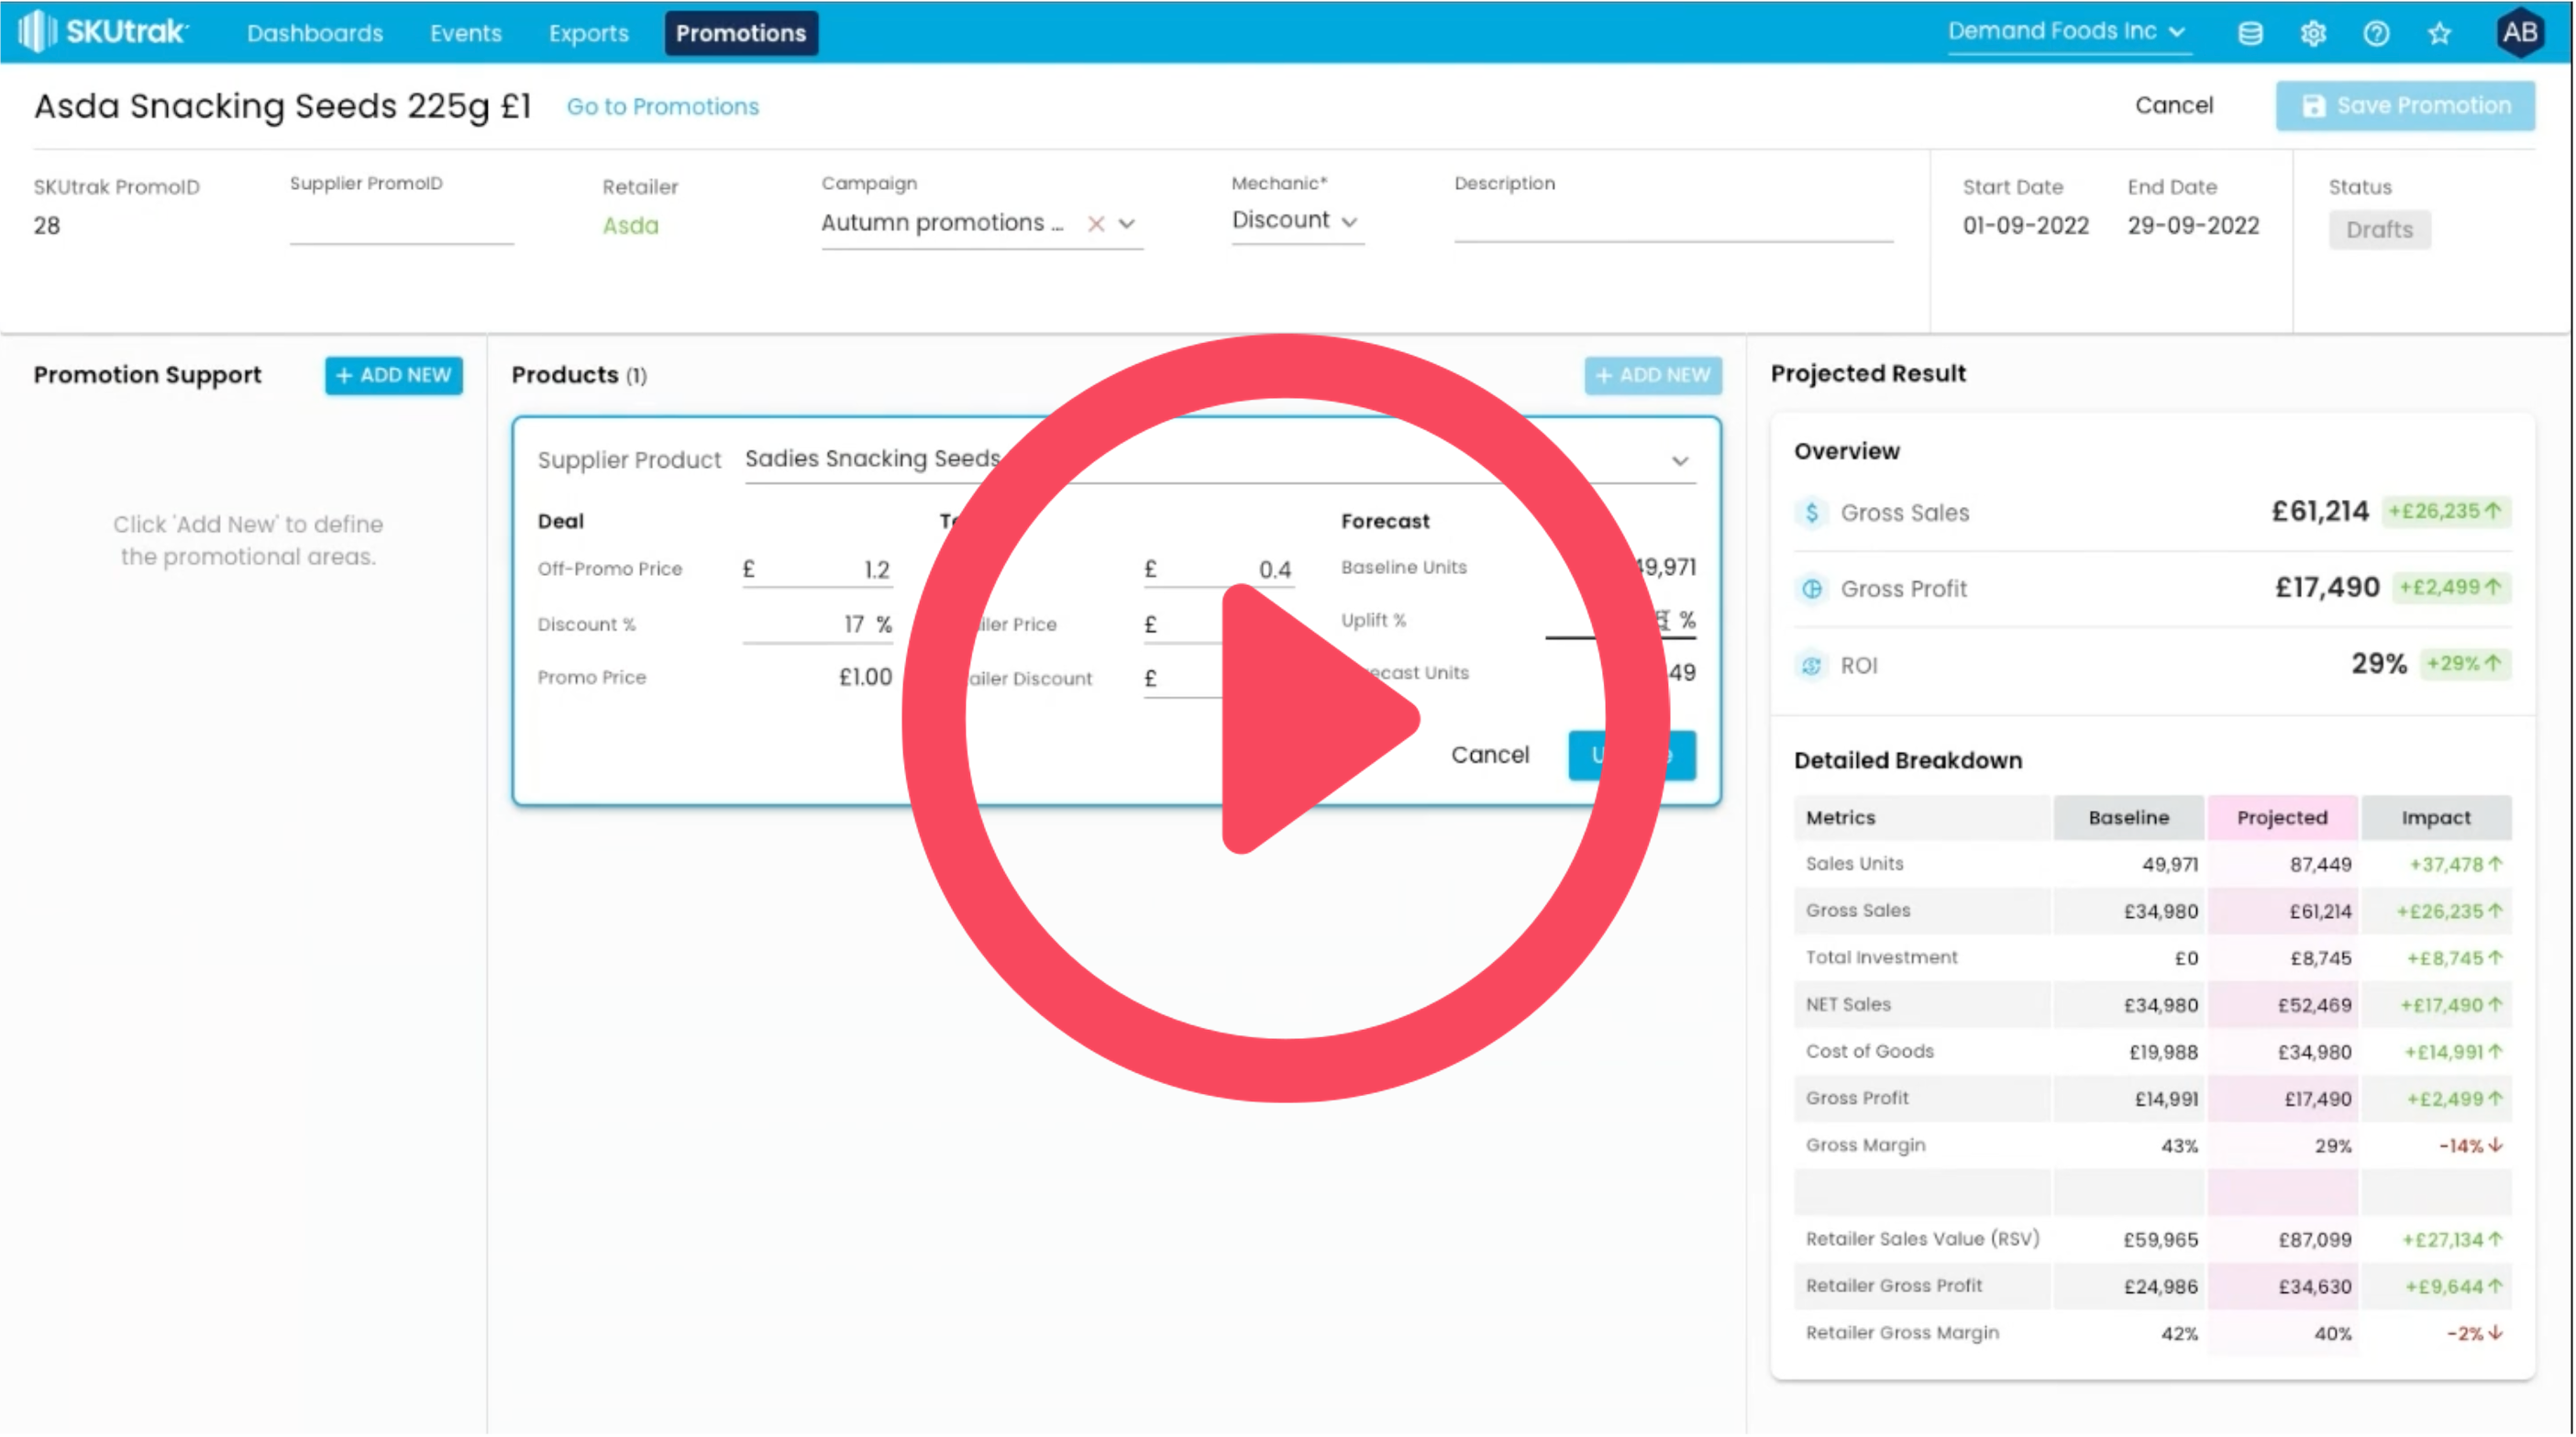Click the £61,214 Gross Sales overview value
The width and height of the screenshot is (2576, 1437).
coord(2320,512)
